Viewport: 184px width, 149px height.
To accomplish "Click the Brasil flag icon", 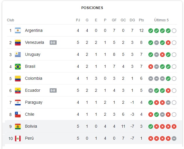I will (x=18, y=66).
